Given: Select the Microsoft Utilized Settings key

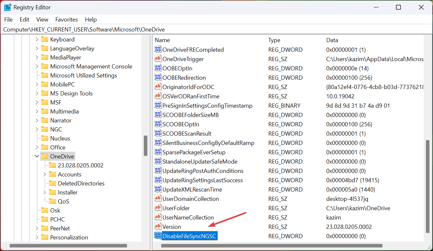Looking at the screenshot, I should coord(84,76).
